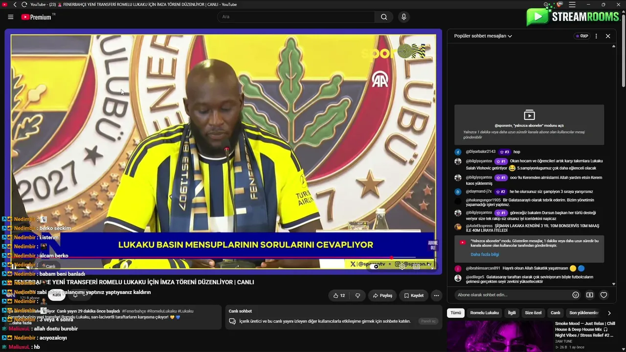Screen dimensions: 626x352
Task: Open the browser's three-line menu
Action: pyautogui.click(x=572, y=4)
